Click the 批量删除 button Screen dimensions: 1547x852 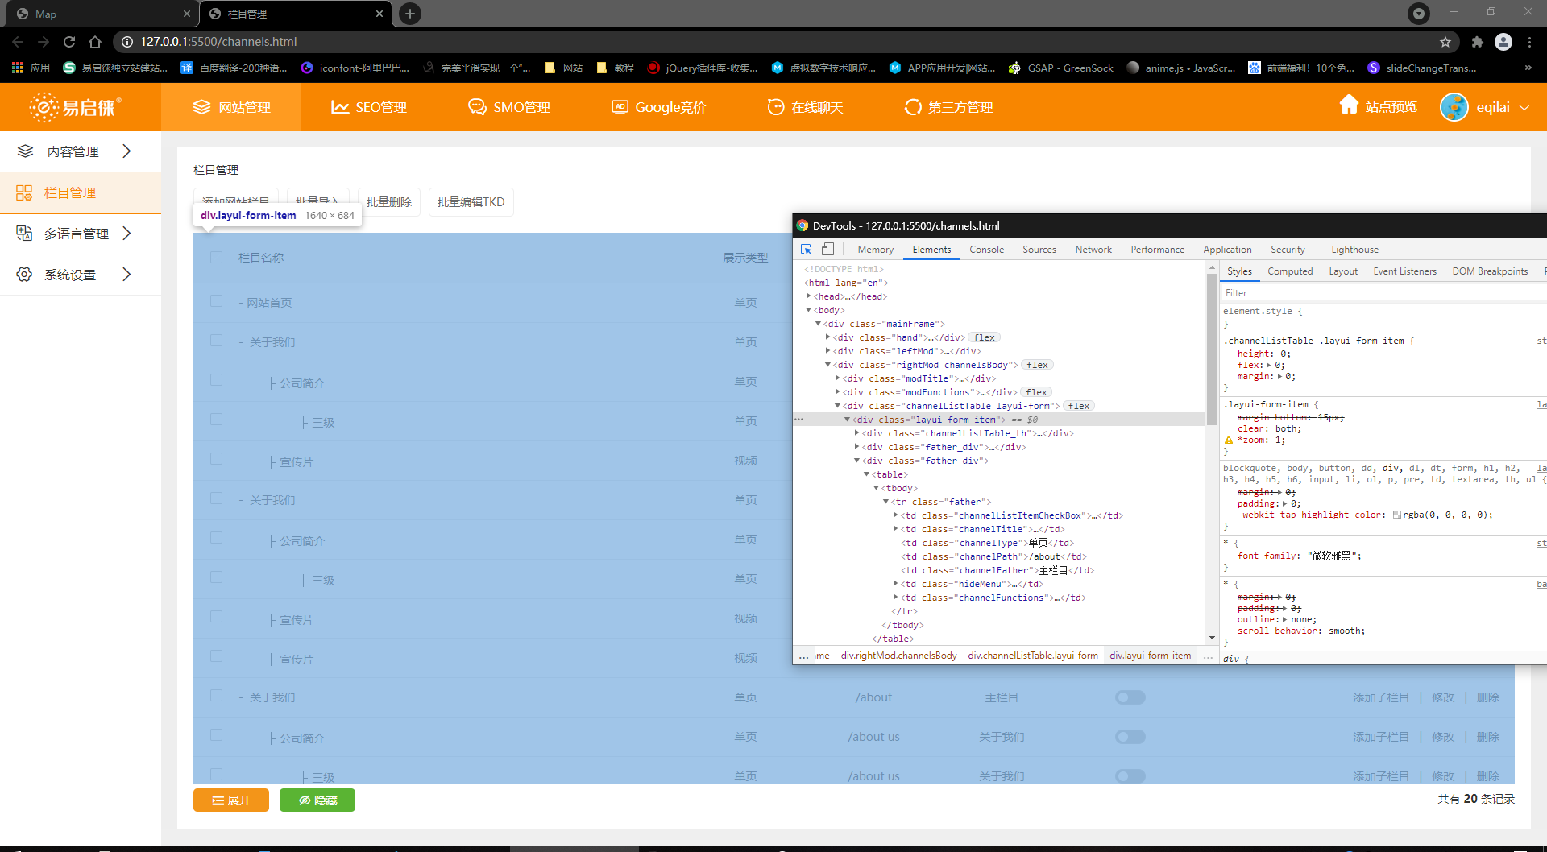click(x=389, y=202)
